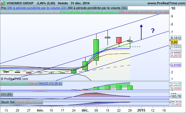The width and height of the screenshot is (186, 113).
Task: Click the price scale value 7
Action: click(172, 32)
